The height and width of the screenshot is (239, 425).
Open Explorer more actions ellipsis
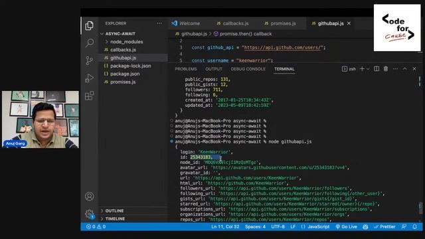click(159, 23)
